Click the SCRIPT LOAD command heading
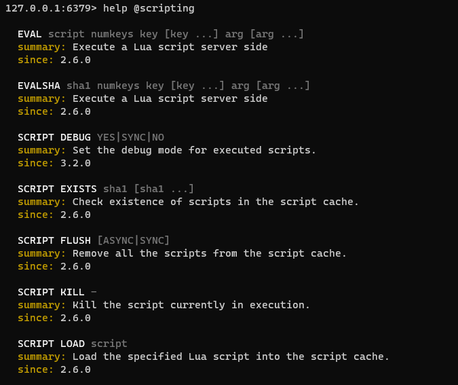 tap(51, 344)
